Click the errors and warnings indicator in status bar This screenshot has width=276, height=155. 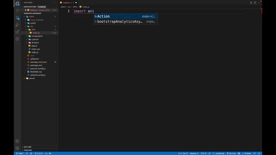(x=38, y=153)
